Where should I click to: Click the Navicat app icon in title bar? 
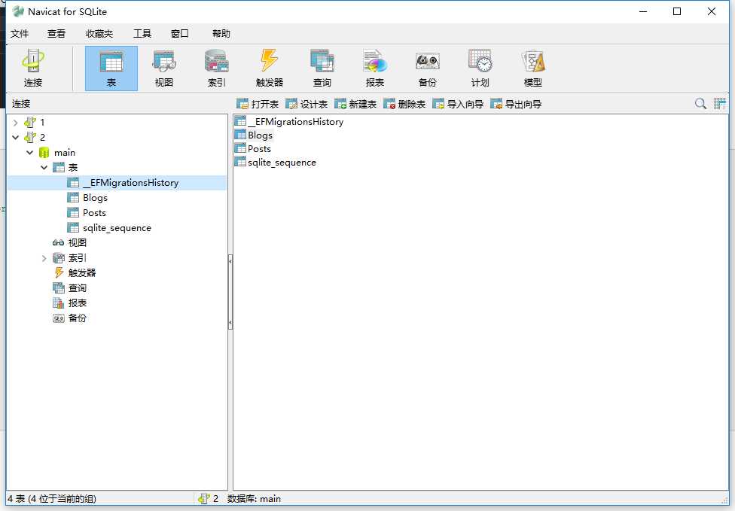18,11
